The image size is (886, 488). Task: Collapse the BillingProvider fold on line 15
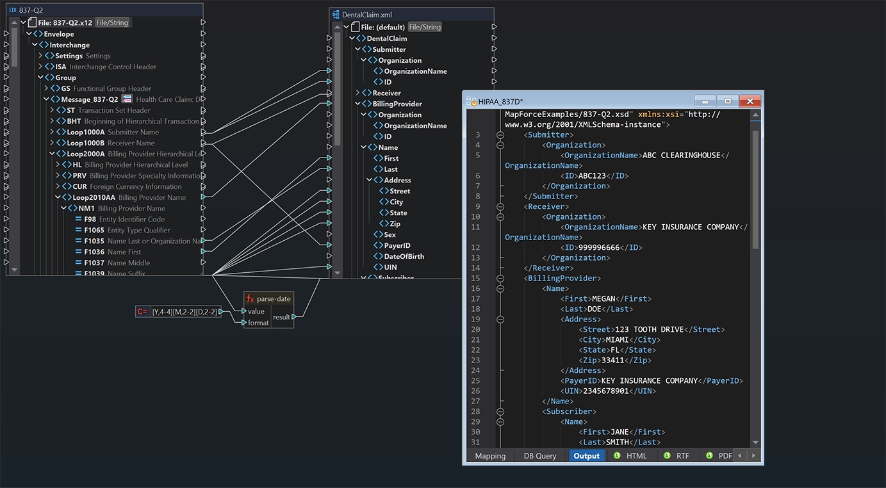click(500, 279)
